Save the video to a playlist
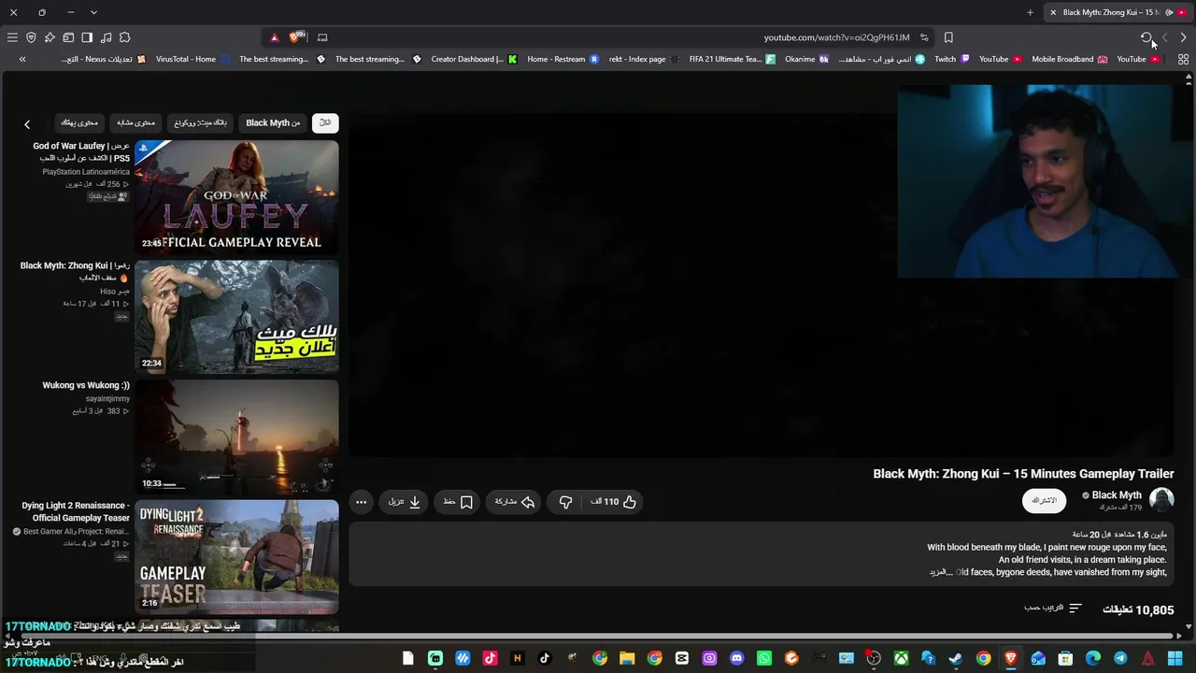 point(458,502)
